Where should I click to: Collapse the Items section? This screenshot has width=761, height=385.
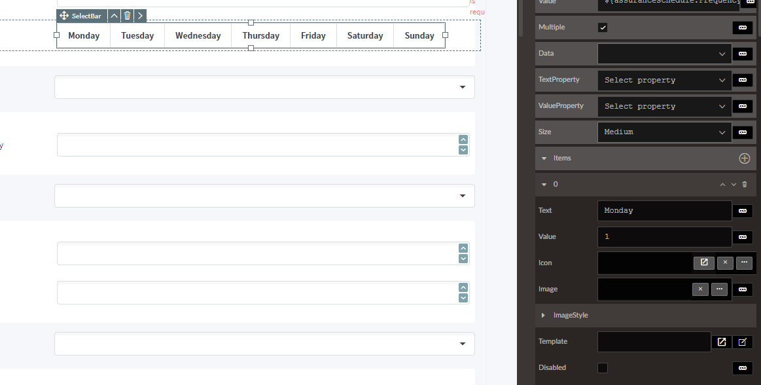point(544,158)
